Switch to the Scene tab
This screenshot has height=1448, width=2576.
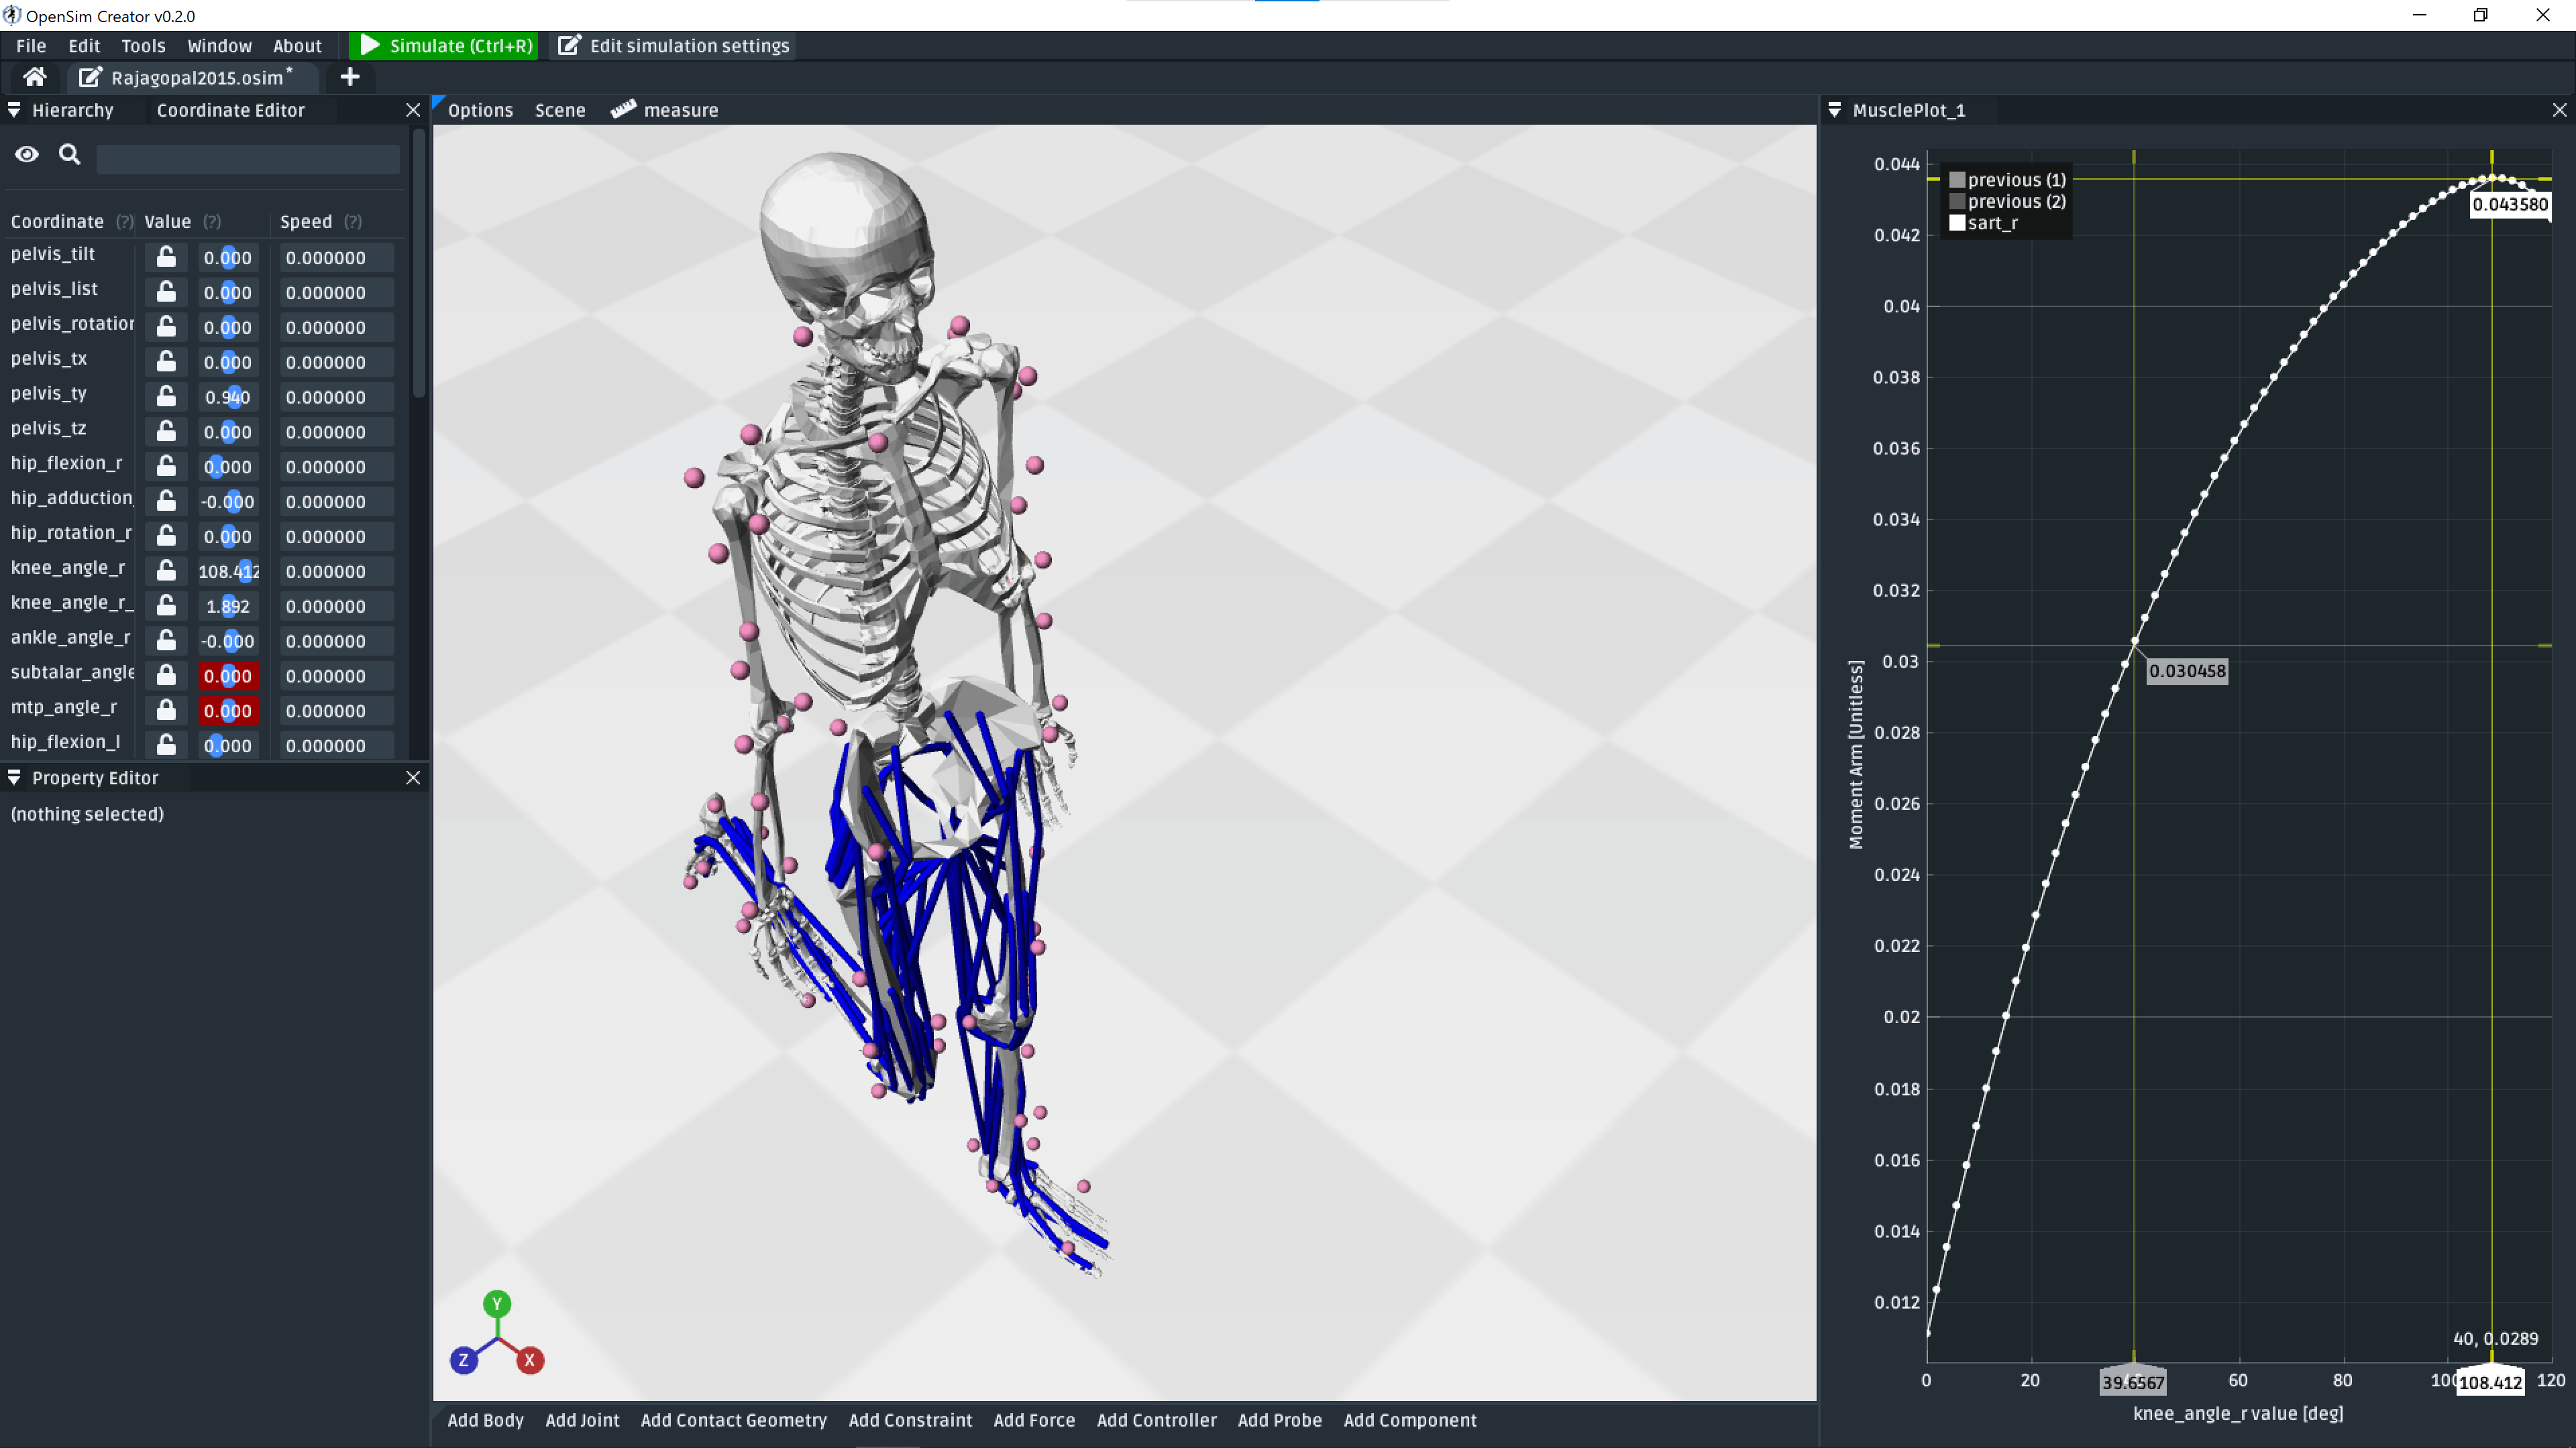click(559, 110)
